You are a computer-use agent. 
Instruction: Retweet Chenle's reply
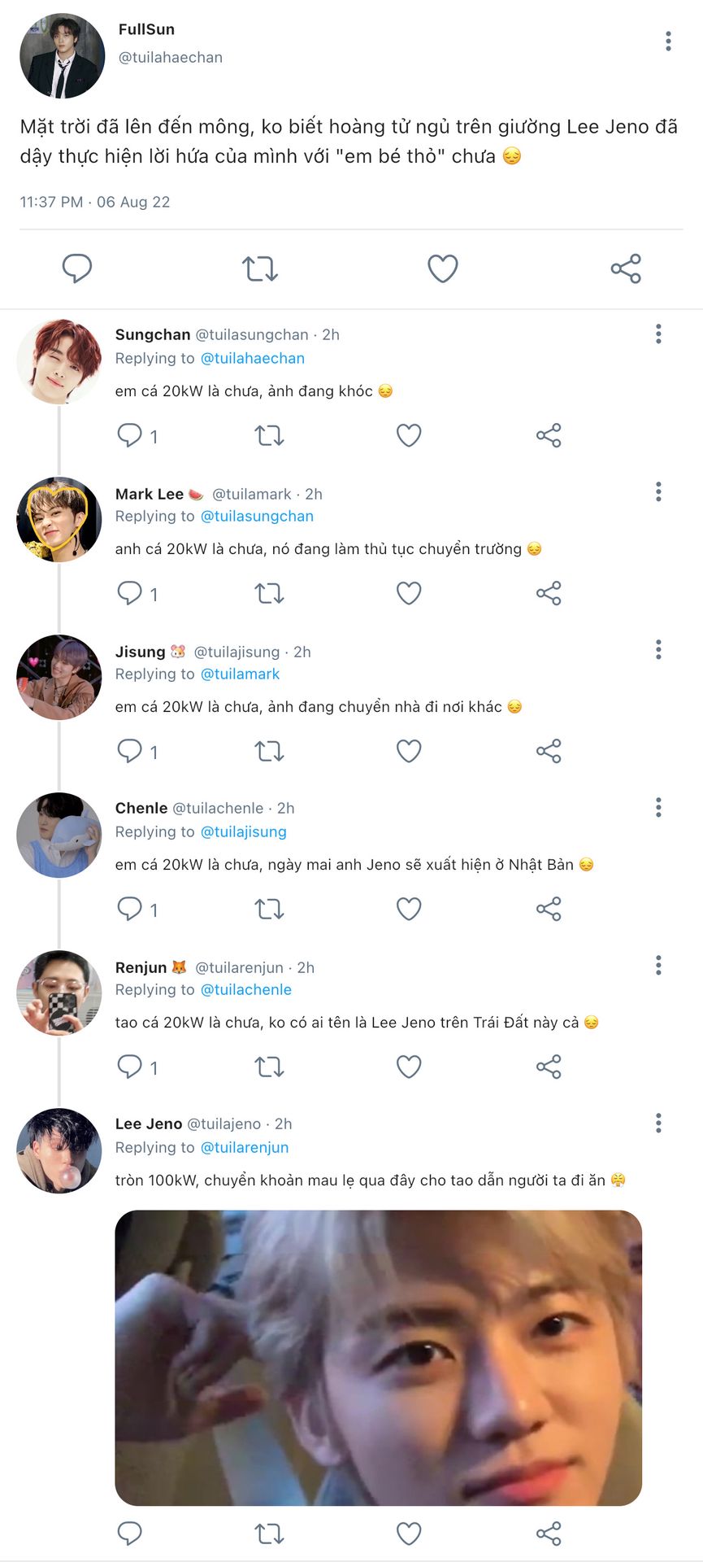269,909
